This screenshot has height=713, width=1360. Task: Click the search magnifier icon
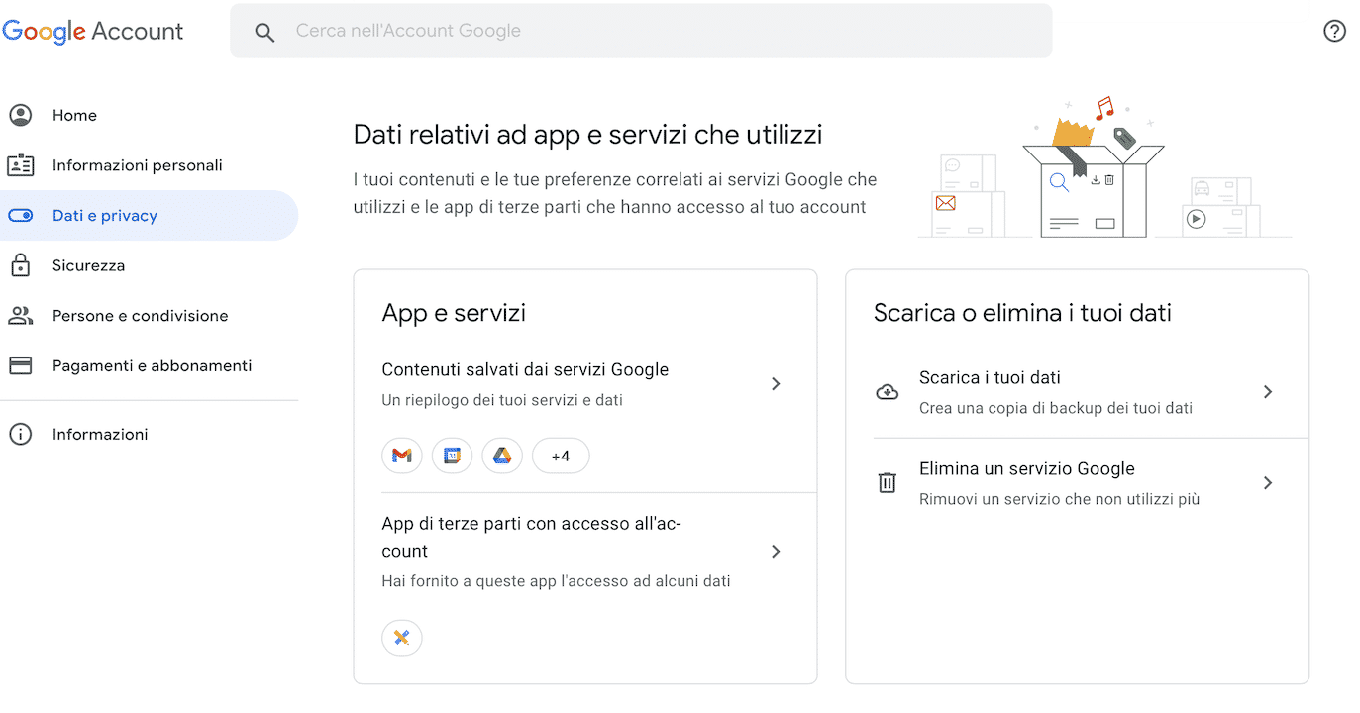coord(264,32)
